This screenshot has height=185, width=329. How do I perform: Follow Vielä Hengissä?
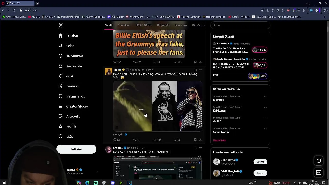point(260,173)
